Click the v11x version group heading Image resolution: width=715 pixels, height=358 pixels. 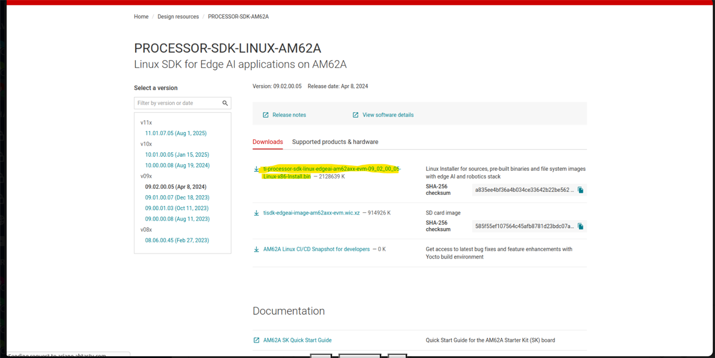pyautogui.click(x=146, y=123)
